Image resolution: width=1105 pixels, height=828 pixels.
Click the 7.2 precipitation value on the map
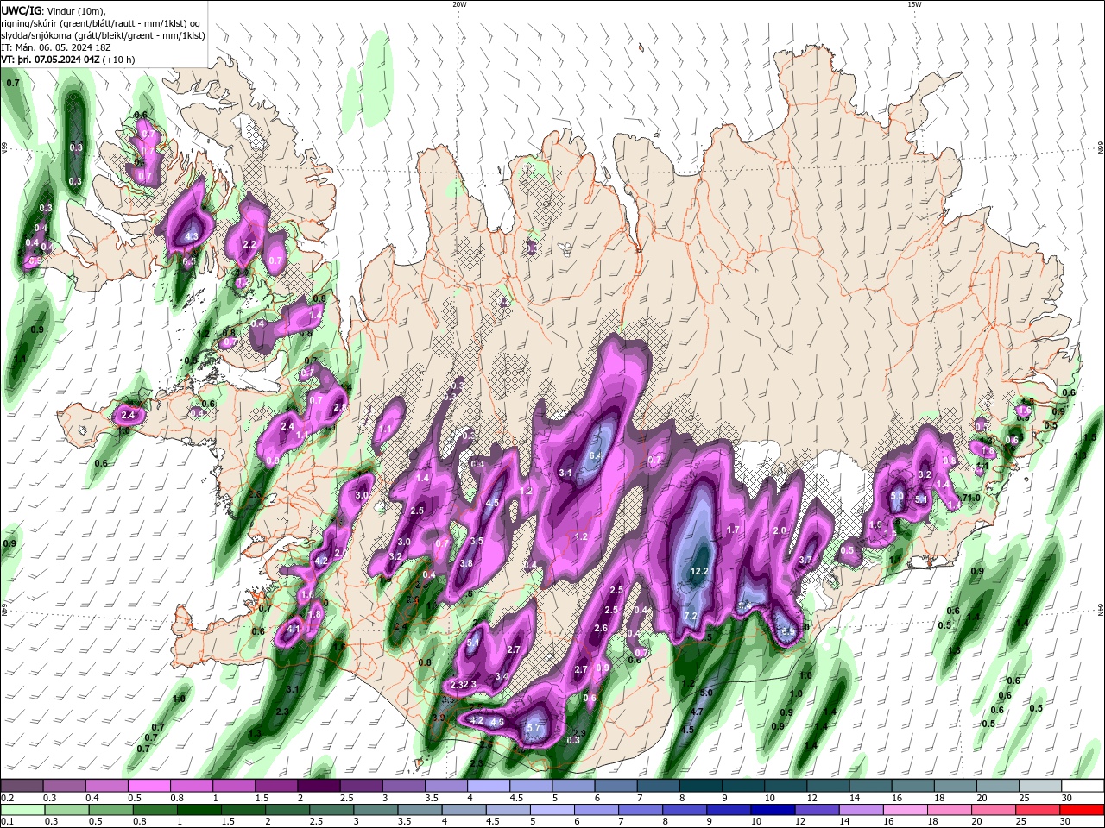(690, 616)
